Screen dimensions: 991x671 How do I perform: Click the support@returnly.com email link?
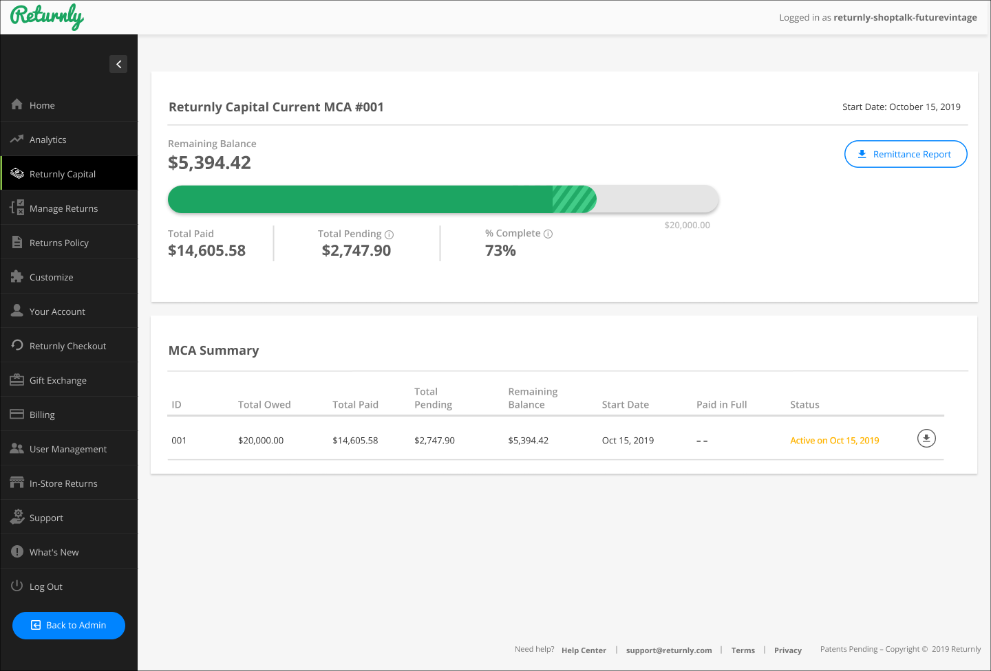pyautogui.click(x=669, y=650)
